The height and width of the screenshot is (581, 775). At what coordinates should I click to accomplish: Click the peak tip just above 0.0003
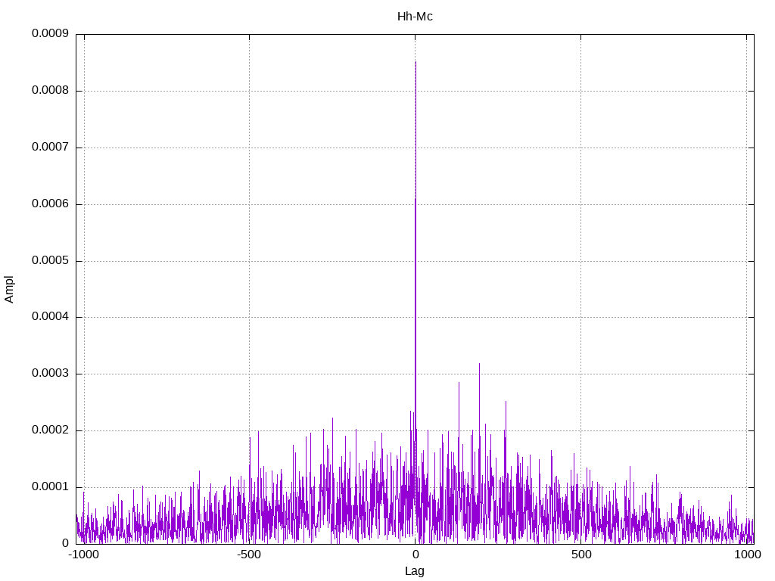tap(479, 364)
